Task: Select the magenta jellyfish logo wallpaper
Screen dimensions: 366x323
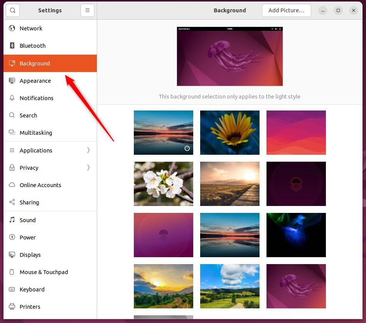Action: 164,235
